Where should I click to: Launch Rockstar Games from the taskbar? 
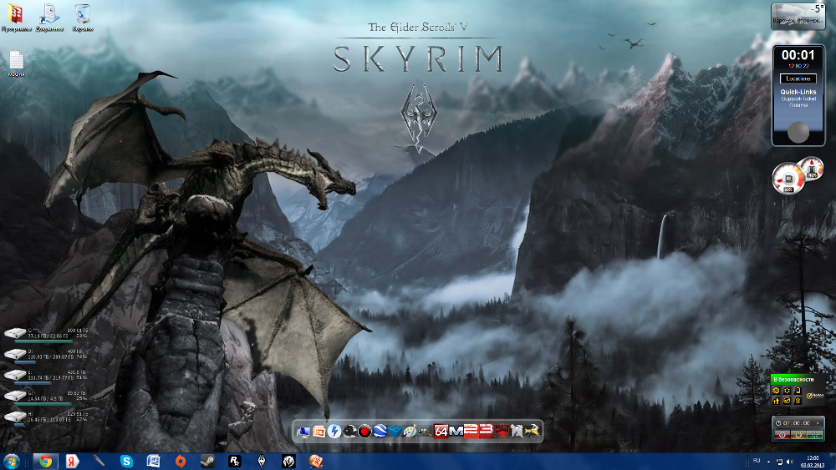(x=235, y=462)
